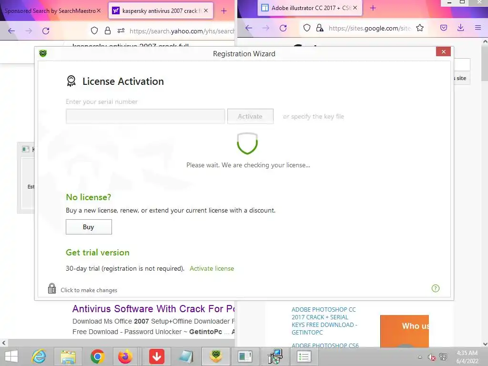Open the Firefox downloads arrow icon

pos(461,28)
